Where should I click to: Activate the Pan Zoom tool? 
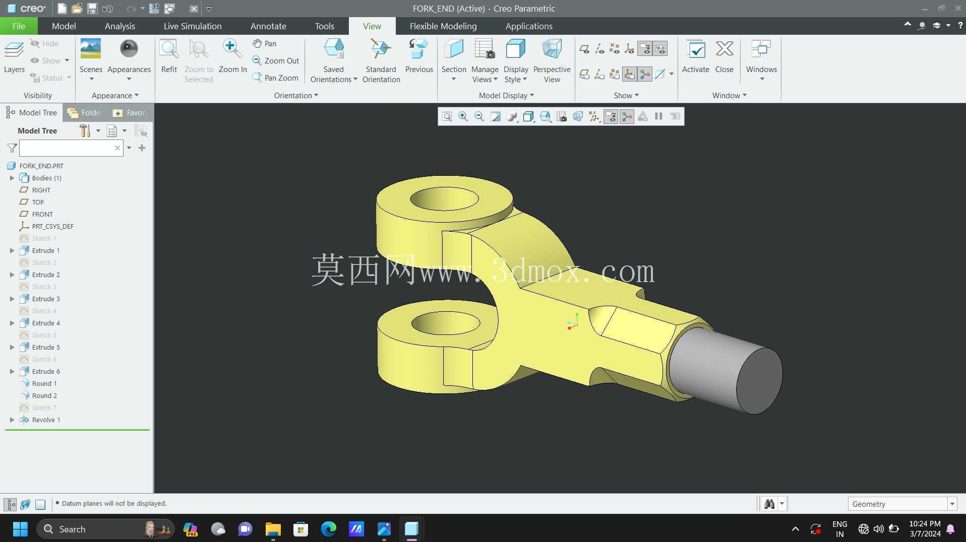coord(275,78)
